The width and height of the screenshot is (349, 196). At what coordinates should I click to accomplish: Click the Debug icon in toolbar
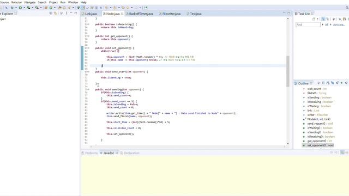tap(12, 8)
